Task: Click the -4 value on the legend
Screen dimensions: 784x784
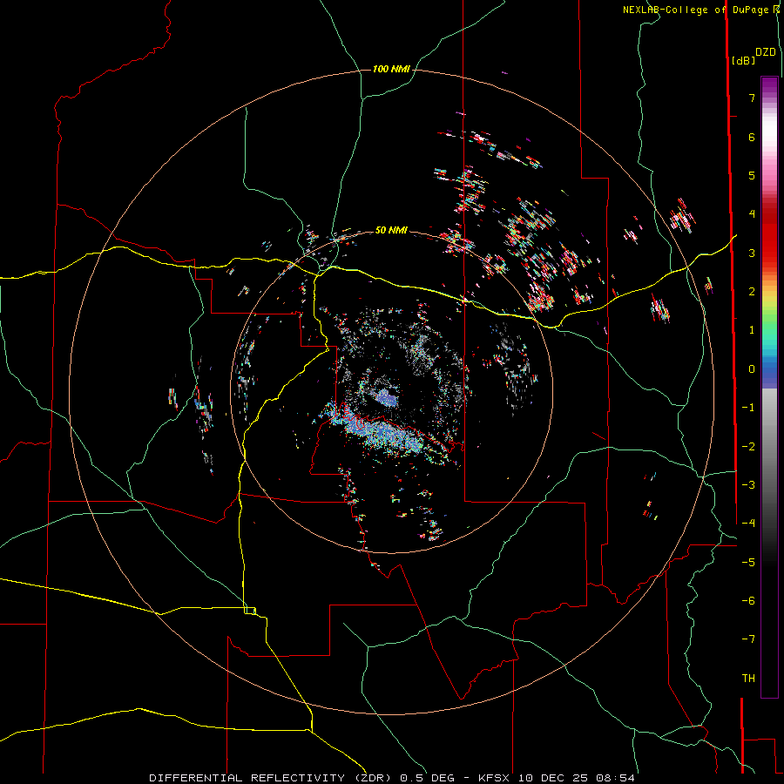Action: coord(748,524)
